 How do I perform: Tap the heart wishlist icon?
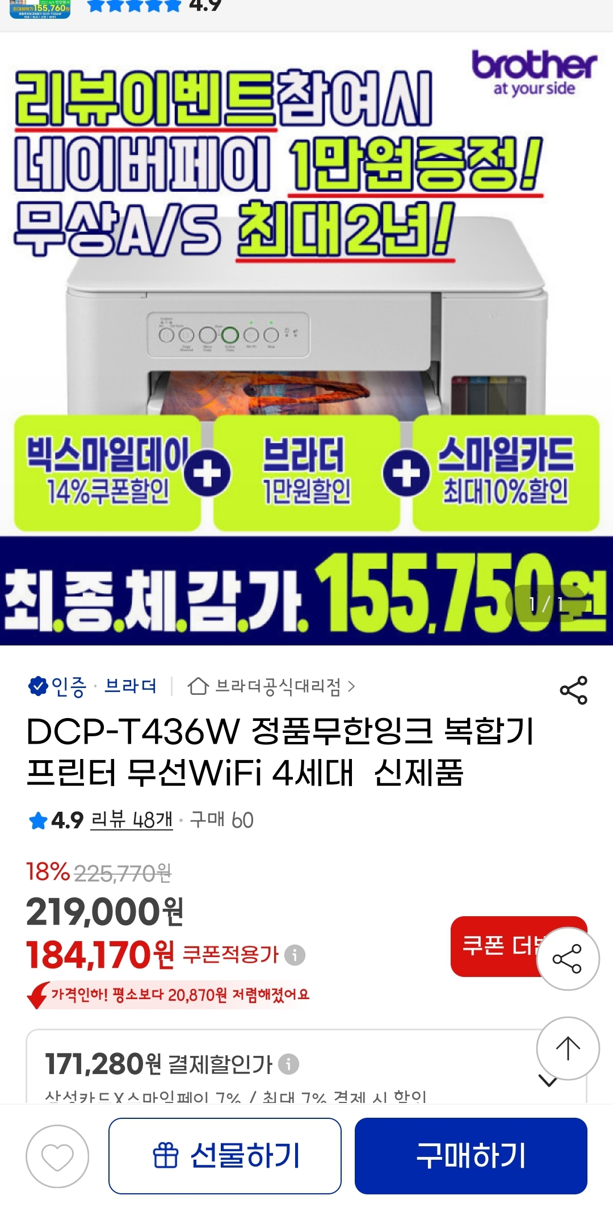tap(57, 1156)
